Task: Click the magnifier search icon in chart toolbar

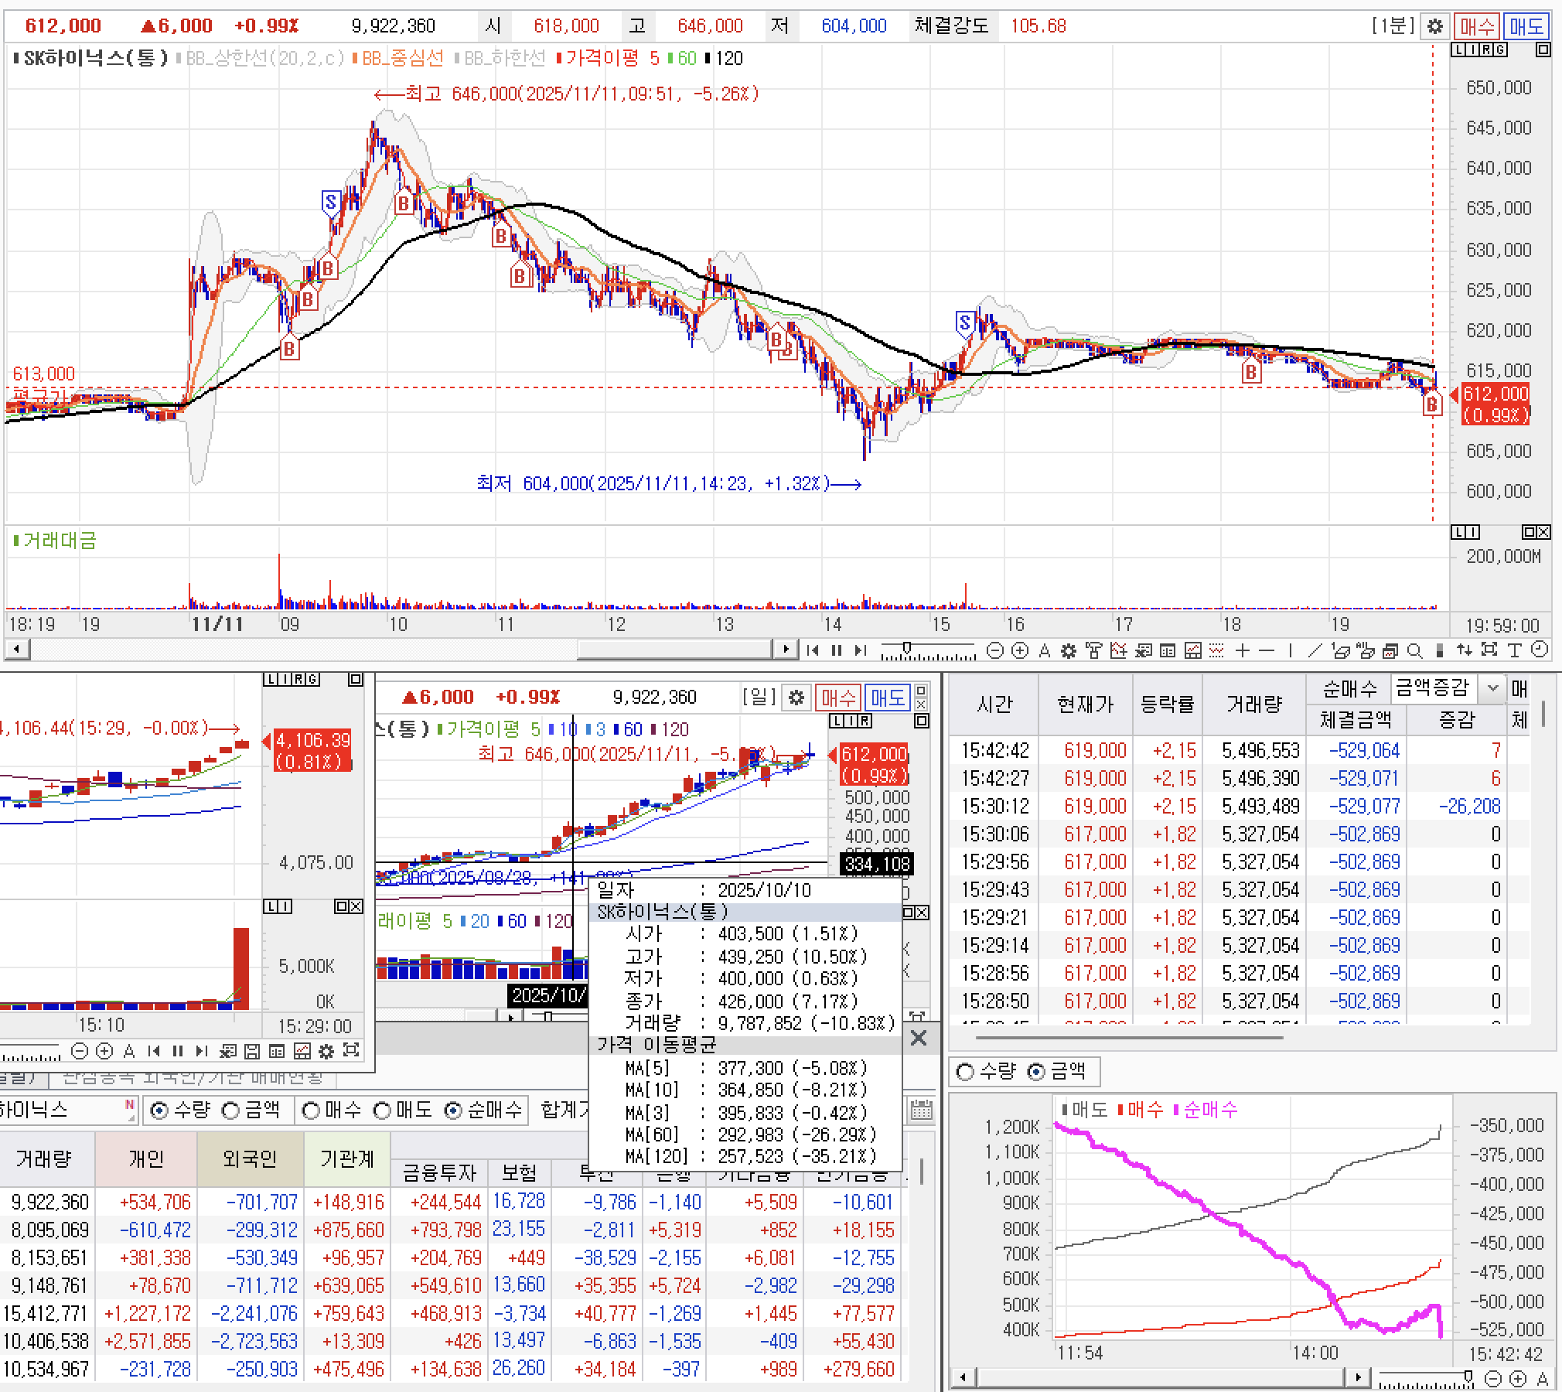Action: [x=1415, y=650]
